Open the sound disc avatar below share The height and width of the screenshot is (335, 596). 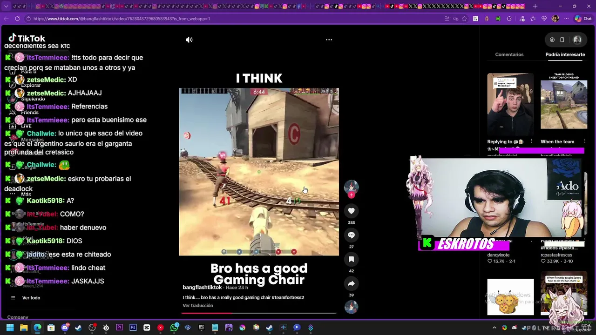[x=351, y=307]
